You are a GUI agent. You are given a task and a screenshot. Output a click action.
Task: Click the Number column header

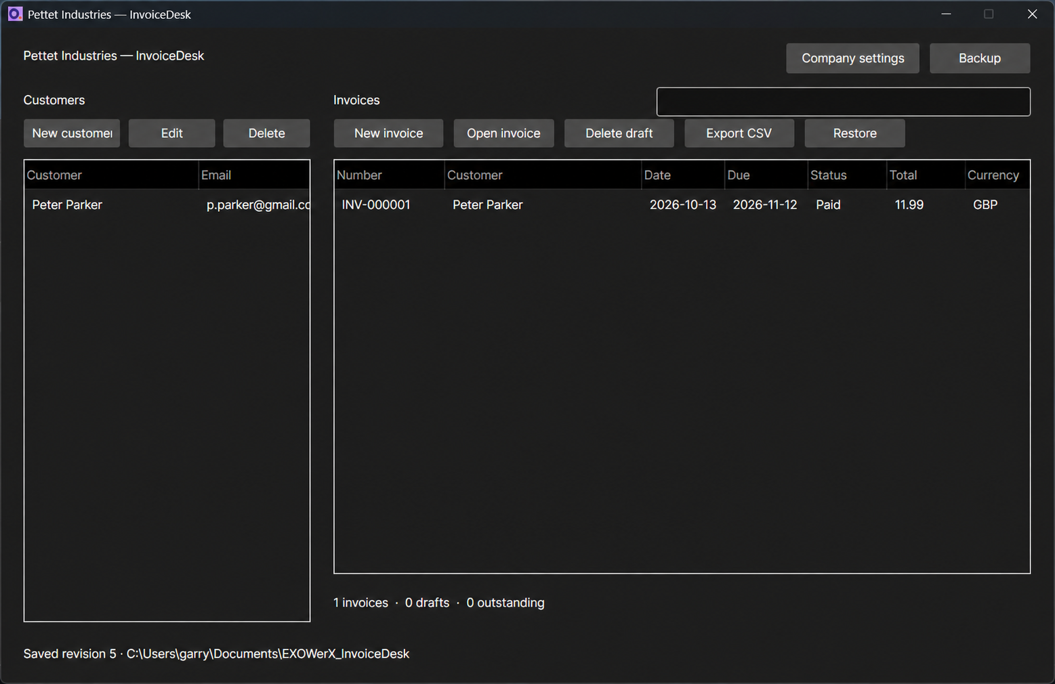click(390, 175)
